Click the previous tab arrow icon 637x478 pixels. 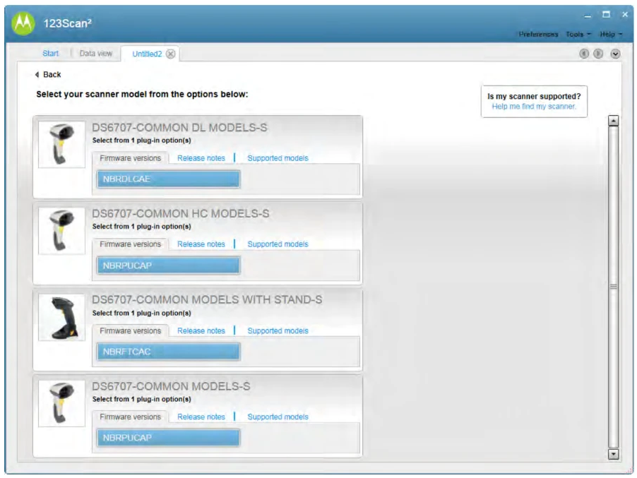tap(584, 54)
